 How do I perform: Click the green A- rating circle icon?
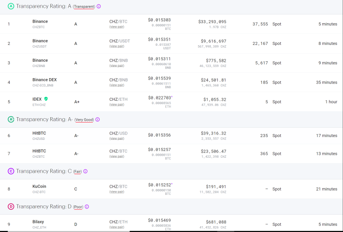11,119
